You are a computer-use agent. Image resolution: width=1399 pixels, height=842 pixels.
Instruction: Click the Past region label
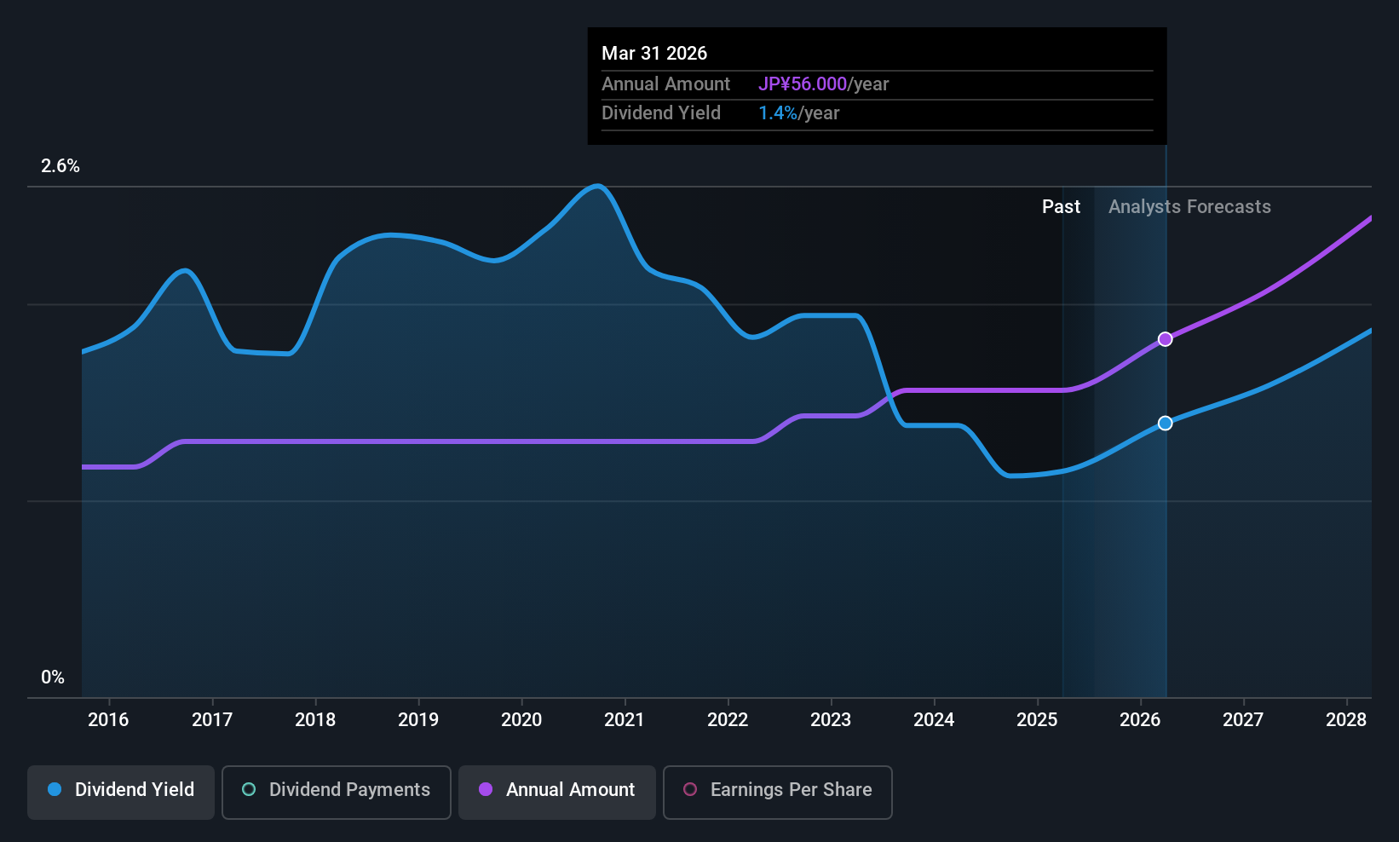pos(1061,207)
